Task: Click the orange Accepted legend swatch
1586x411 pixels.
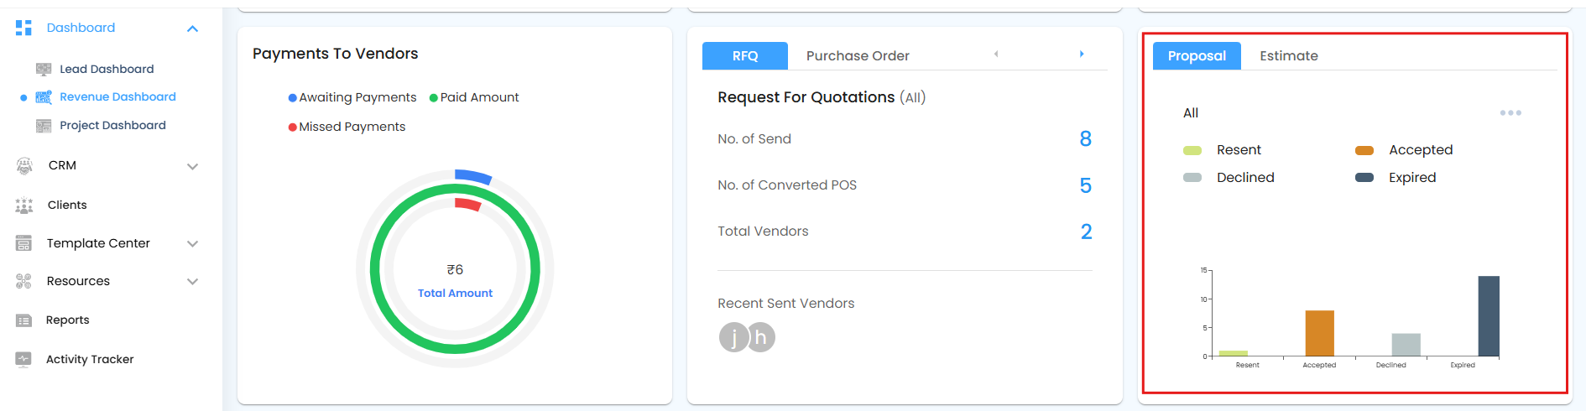Action: click(x=1364, y=150)
